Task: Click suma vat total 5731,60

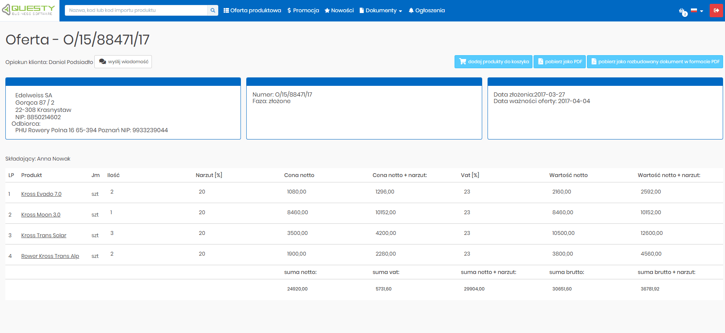Action: pos(384,289)
